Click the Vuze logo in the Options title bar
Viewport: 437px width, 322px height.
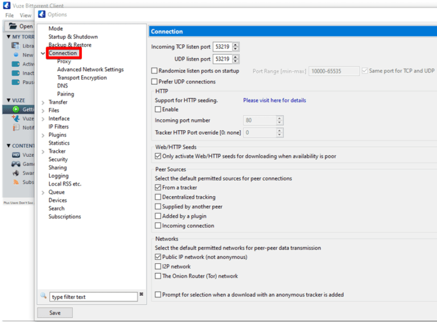[x=42, y=14]
